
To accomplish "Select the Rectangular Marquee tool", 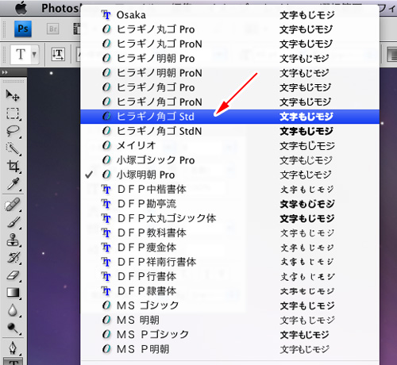I will coord(13,113).
